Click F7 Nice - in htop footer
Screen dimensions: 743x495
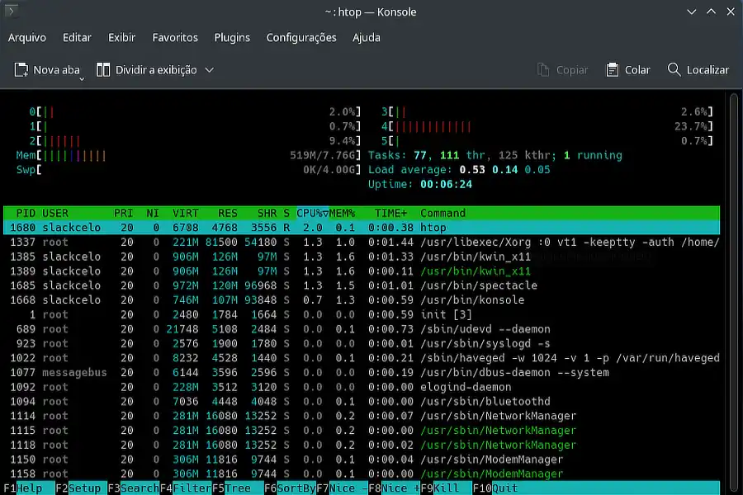click(x=342, y=488)
